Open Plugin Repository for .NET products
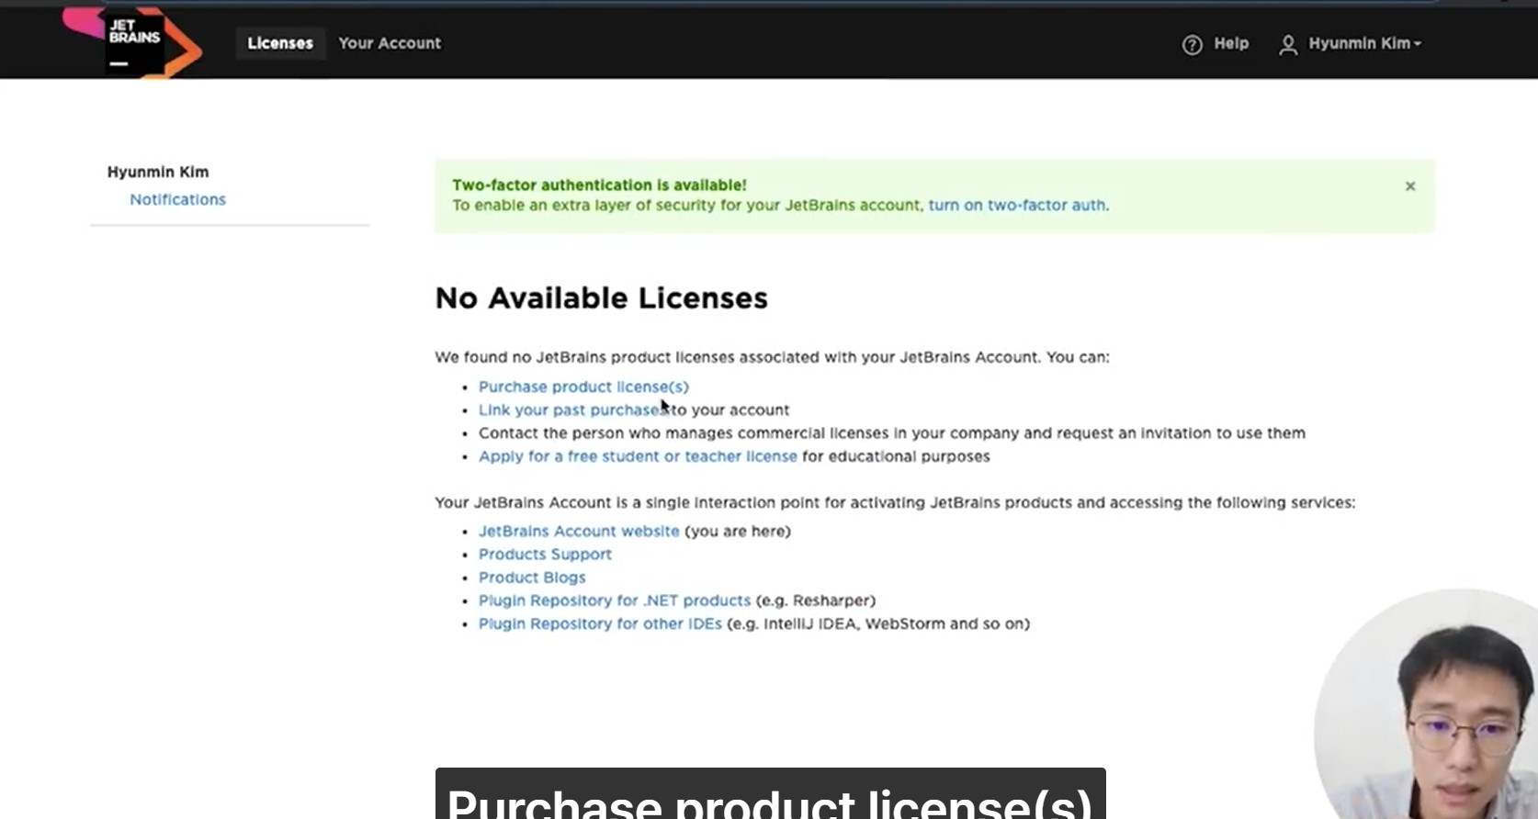 coord(615,600)
